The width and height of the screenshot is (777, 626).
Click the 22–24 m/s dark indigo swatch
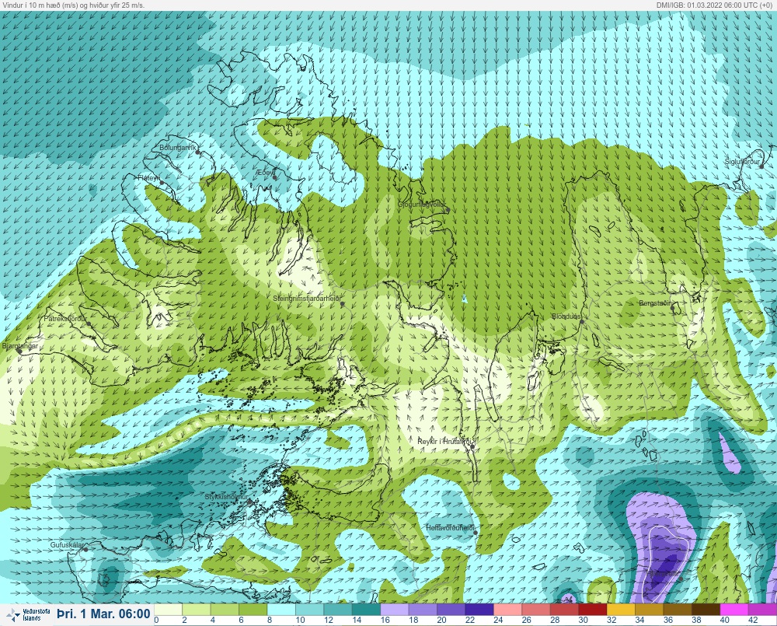(479, 609)
